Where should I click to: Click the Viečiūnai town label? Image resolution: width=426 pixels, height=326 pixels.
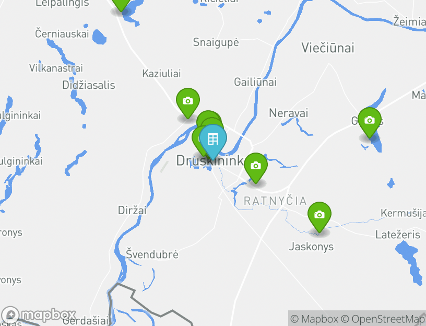(x=328, y=48)
